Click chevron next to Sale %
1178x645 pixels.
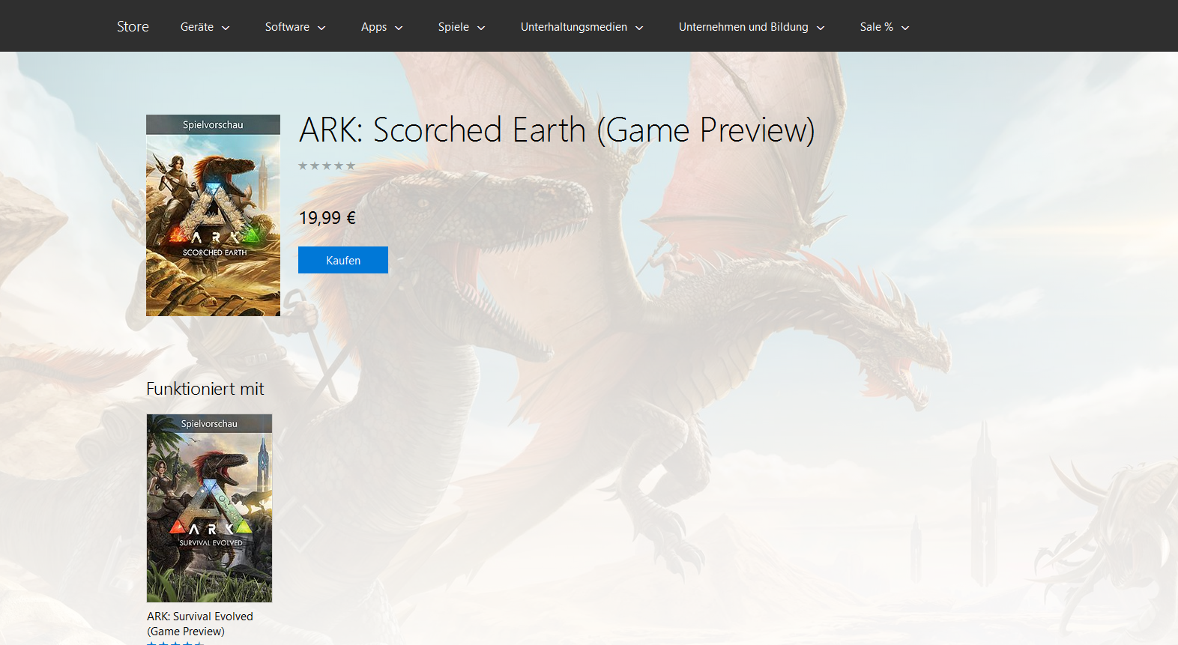[x=905, y=28]
